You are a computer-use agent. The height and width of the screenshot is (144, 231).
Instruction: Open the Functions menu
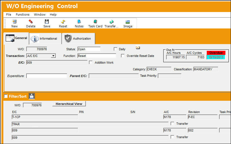23,15
